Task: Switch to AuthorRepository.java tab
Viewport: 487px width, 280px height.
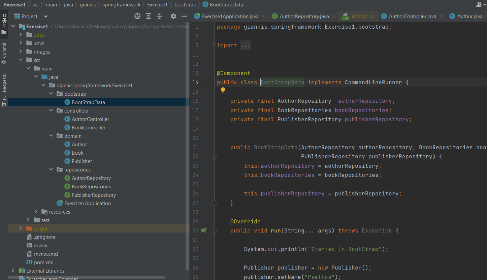Action: pyautogui.click(x=304, y=16)
